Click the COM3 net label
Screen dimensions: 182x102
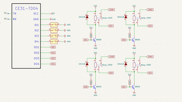click(111, 57)
